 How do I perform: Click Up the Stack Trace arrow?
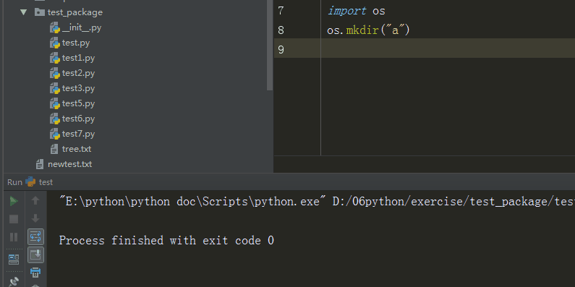click(x=35, y=200)
